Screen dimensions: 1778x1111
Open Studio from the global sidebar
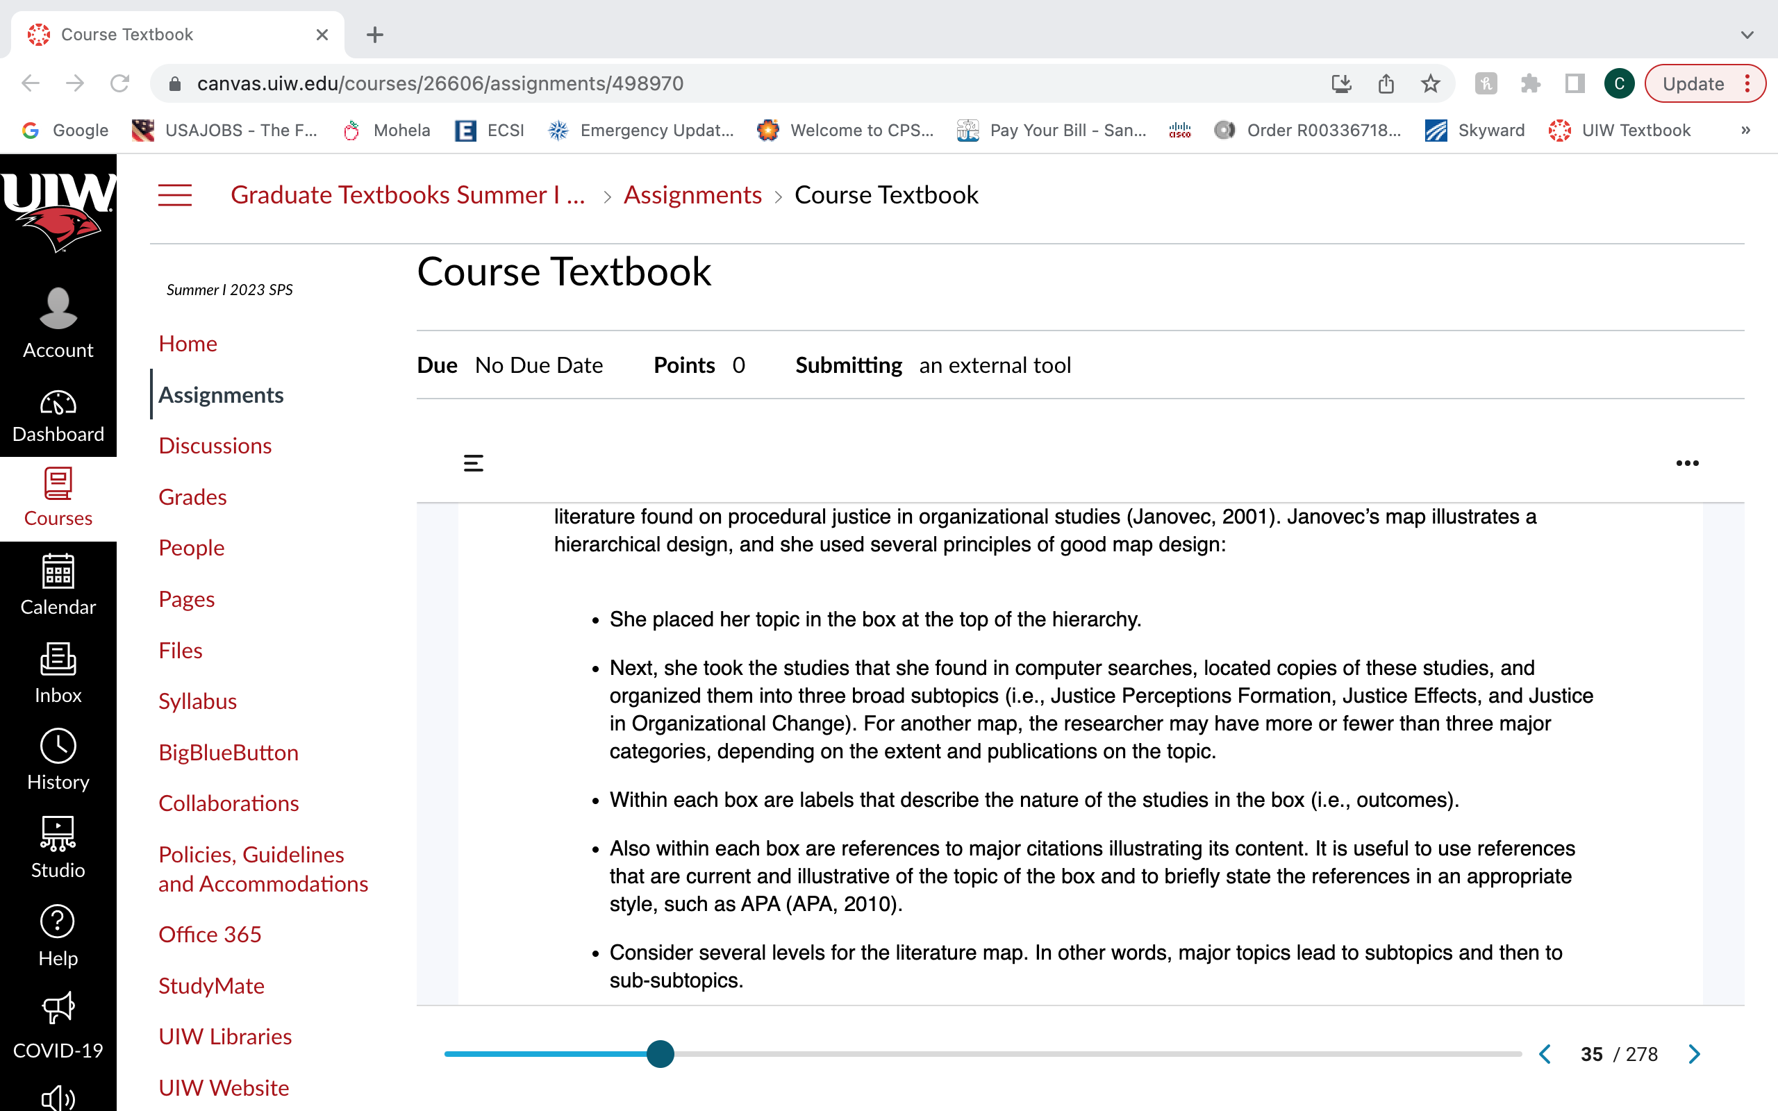[x=58, y=848]
